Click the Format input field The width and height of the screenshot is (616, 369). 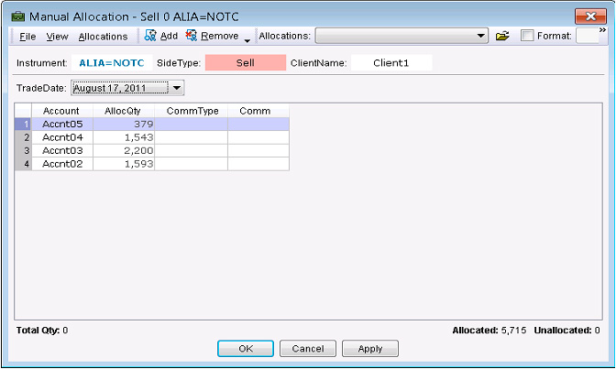click(587, 37)
